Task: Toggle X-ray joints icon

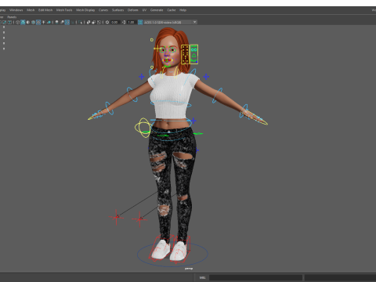Action: coord(99,22)
